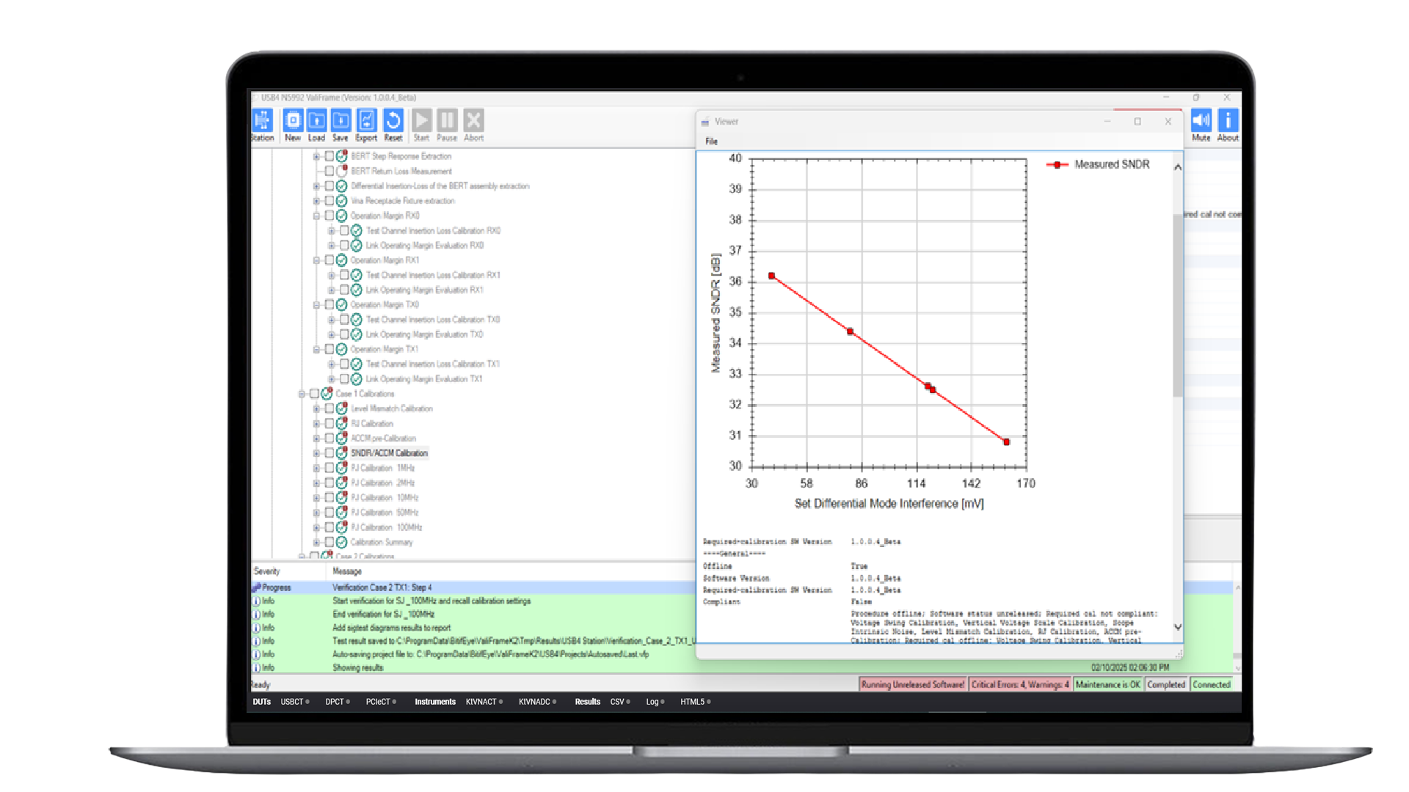This screenshot has width=1409, height=792.
Task: Check the SNDR/ACCM Calibration checkbox
Action: coord(330,452)
